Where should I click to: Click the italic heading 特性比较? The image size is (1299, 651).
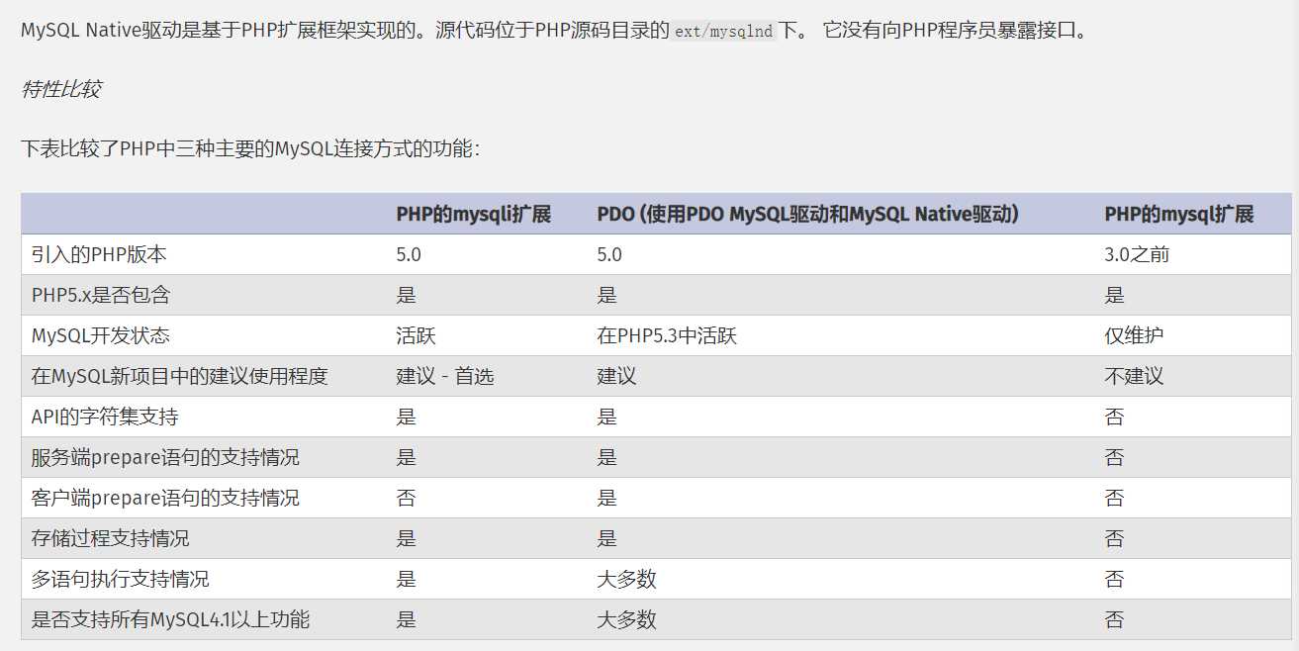point(60,89)
